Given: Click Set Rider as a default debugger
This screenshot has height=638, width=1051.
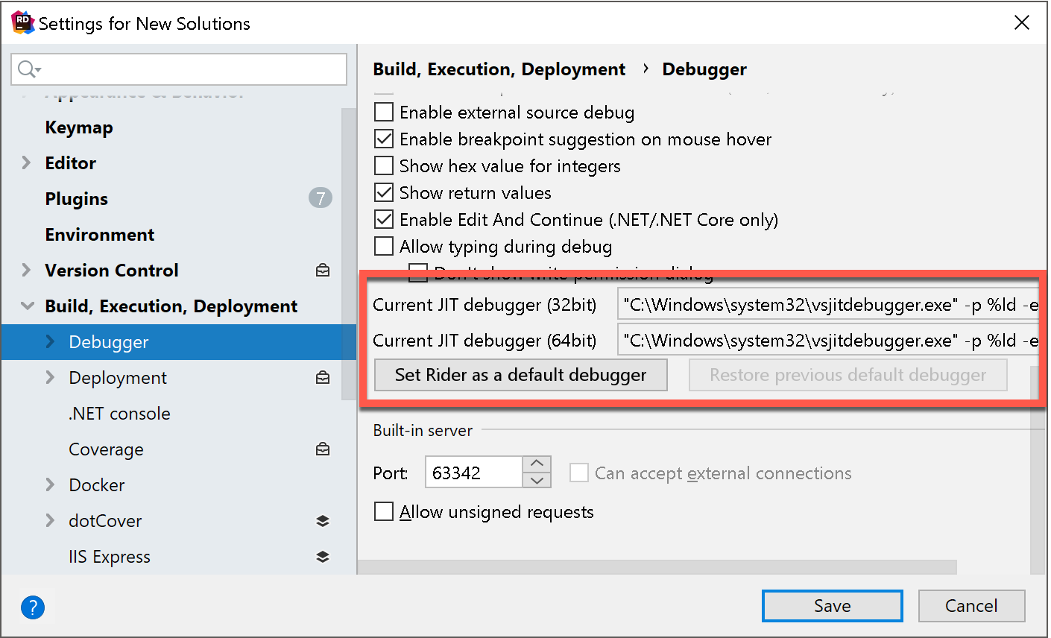Looking at the screenshot, I should pyautogui.click(x=520, y=375).
